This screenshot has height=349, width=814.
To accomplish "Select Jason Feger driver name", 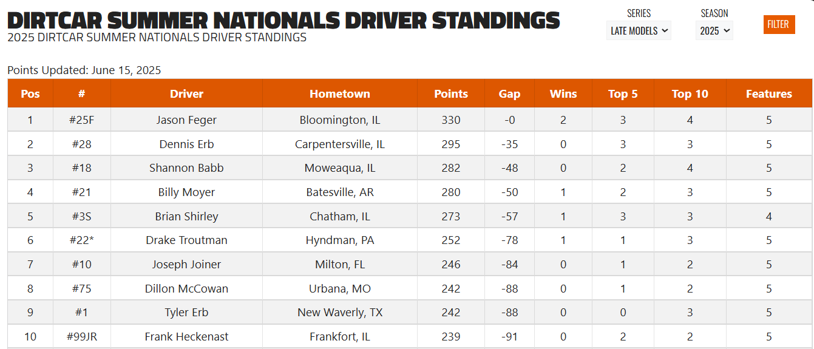I will [x=186, y=120].
